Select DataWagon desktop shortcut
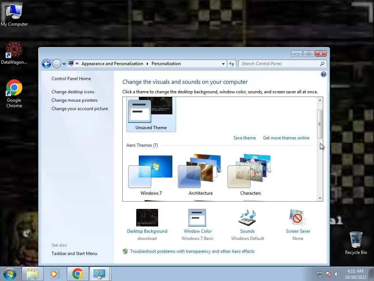The width and height of the screenshot is (374, 281). tap(14, 53)
